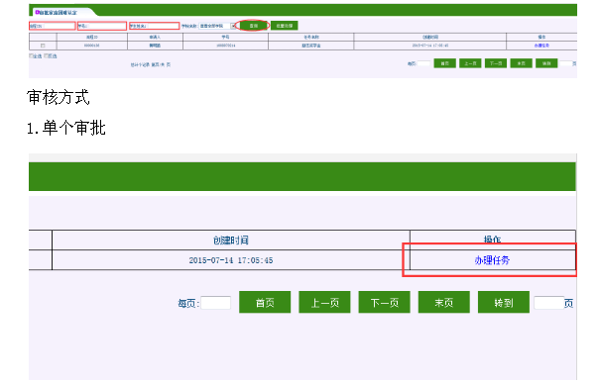The width and height of the screenshot is (600, 385).
Task: Click the large 转到 button in the enlarged screenshot
Action: (504, 302)
